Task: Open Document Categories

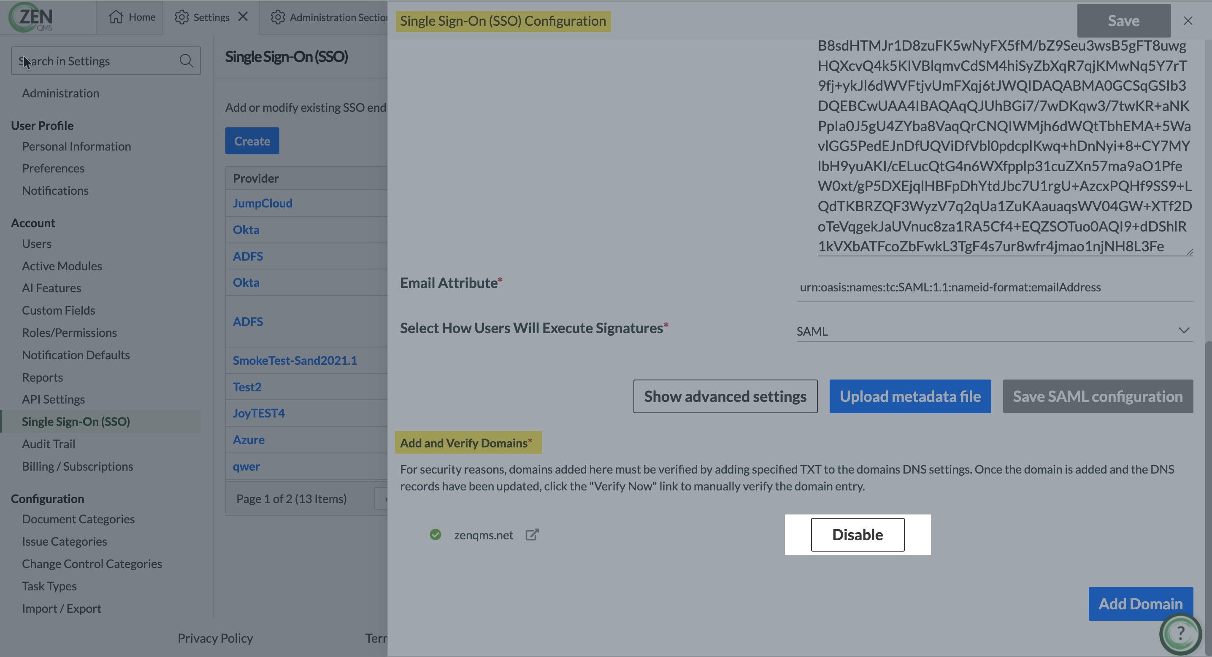Action: coord(78,519)
